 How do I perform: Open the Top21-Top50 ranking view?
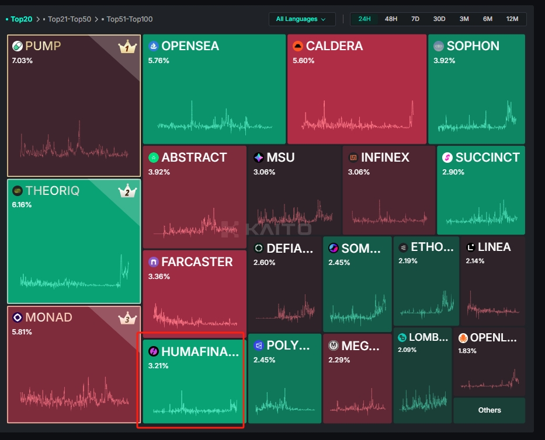tap(70, 19)
